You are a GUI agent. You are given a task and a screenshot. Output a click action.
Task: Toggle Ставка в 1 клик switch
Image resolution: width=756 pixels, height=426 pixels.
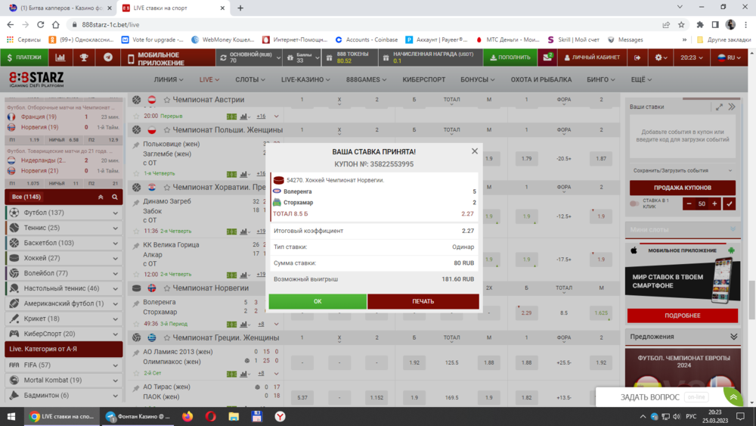pos(634,204)
